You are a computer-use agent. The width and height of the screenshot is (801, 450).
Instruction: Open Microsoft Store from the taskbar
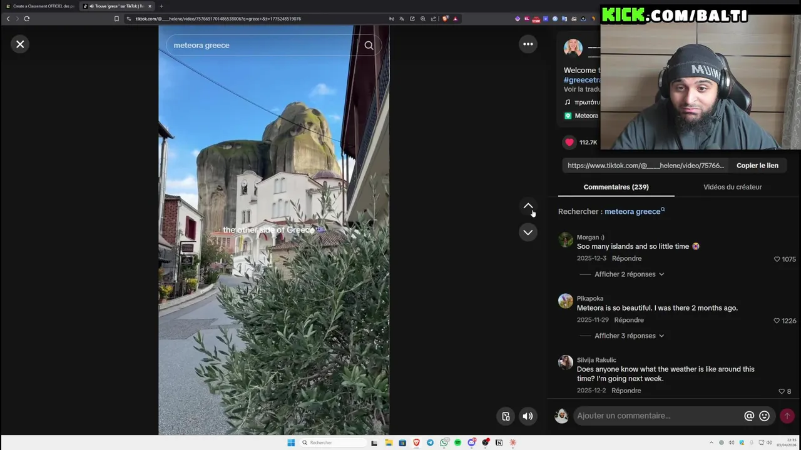402,442
